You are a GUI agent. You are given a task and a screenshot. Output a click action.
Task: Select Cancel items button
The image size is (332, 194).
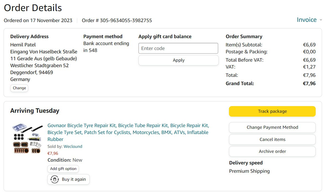(272, 140)
